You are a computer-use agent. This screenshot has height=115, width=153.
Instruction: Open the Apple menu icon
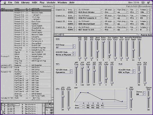(x=3, y=3)
